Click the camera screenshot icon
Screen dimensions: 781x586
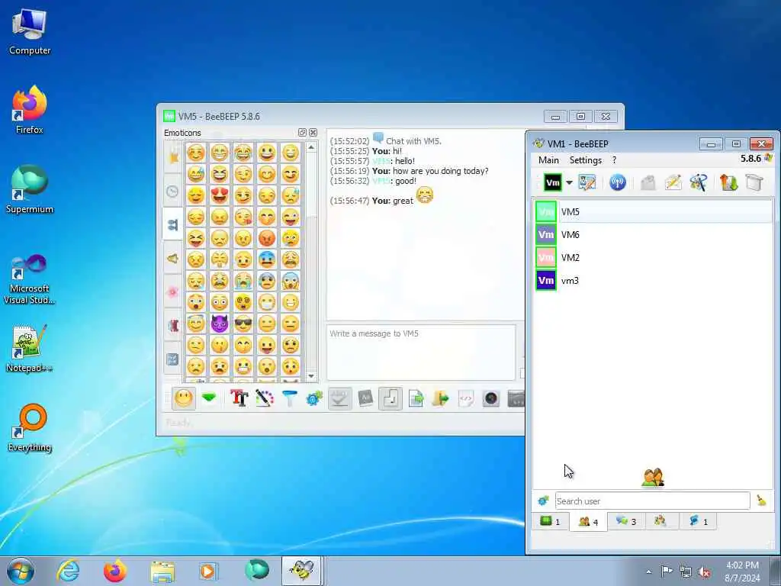coord(491,398)
